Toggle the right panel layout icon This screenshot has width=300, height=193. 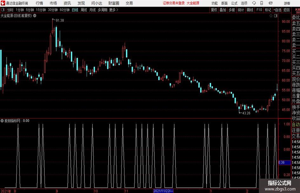tap(276, 16)
